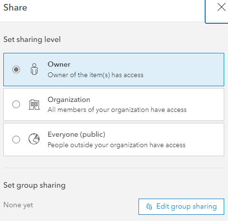Click the group icon in Edit group sharing
Image resolution: width=228 pixels, height=221 pixels.
[x=149, y=207]
